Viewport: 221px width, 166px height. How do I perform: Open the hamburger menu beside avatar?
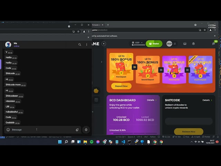175,44
